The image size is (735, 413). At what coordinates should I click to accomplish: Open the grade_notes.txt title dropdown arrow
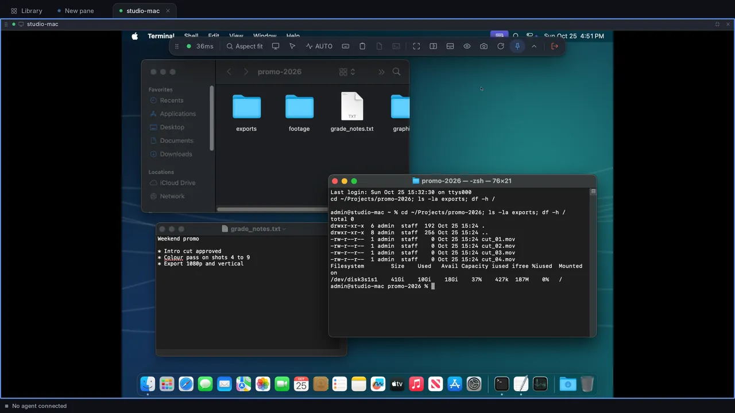(x=284, y=229)
